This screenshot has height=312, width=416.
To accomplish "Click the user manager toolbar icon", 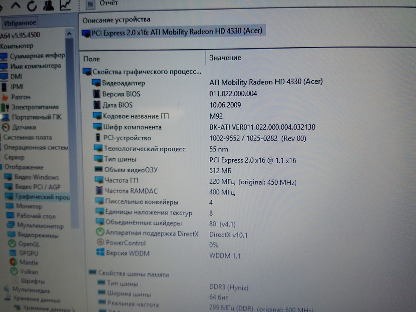I will point(48,5).
